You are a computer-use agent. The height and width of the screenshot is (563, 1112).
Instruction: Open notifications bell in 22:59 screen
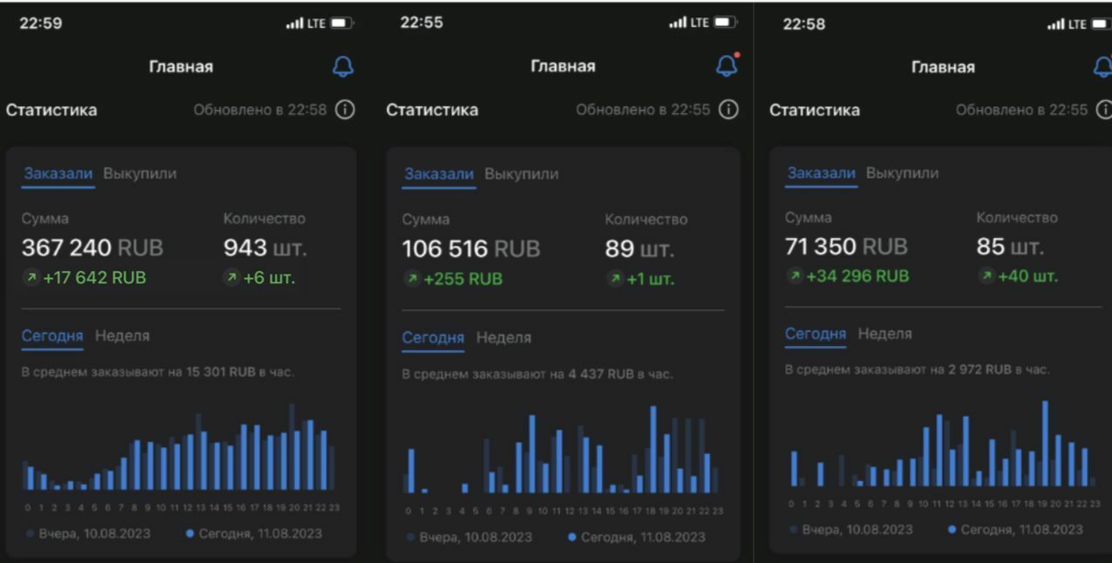[x=344, y=66]
